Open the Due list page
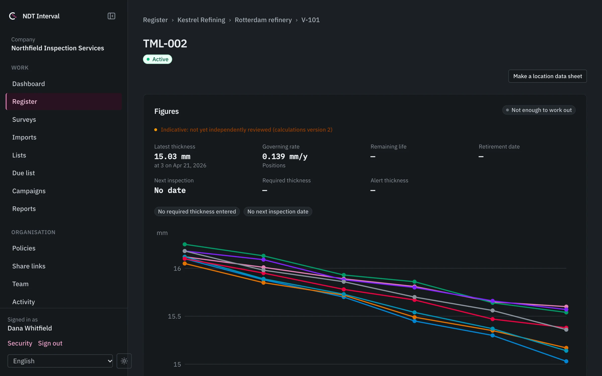The image size is (602, 376). click(64, 173)
